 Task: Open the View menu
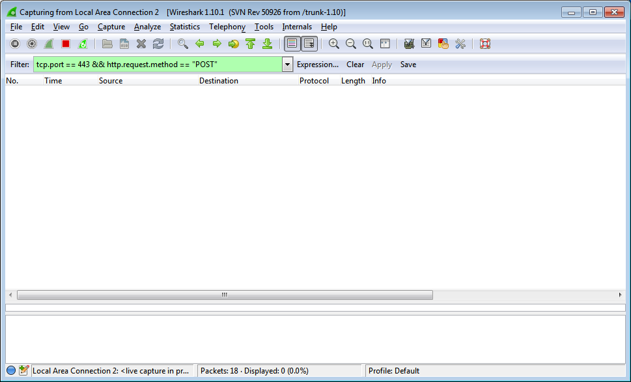(61, 27)
